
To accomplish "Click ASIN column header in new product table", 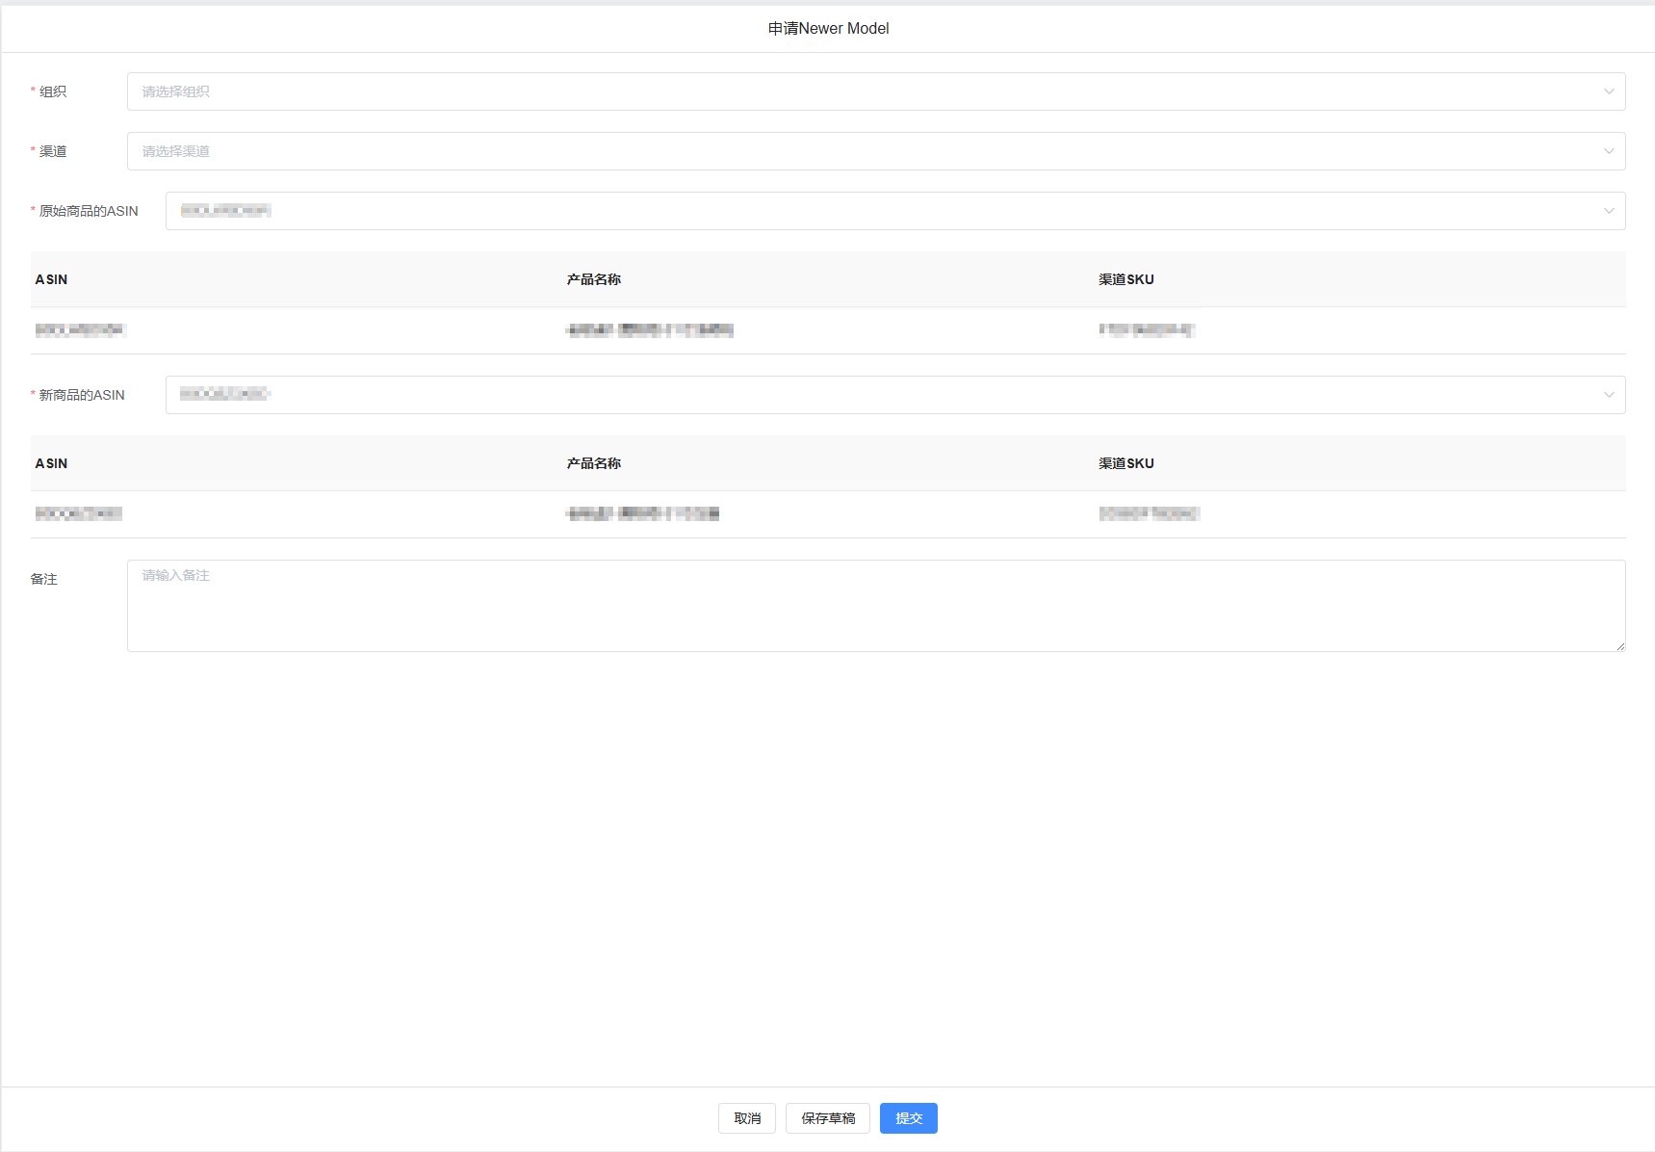I will tap(52, 463).
